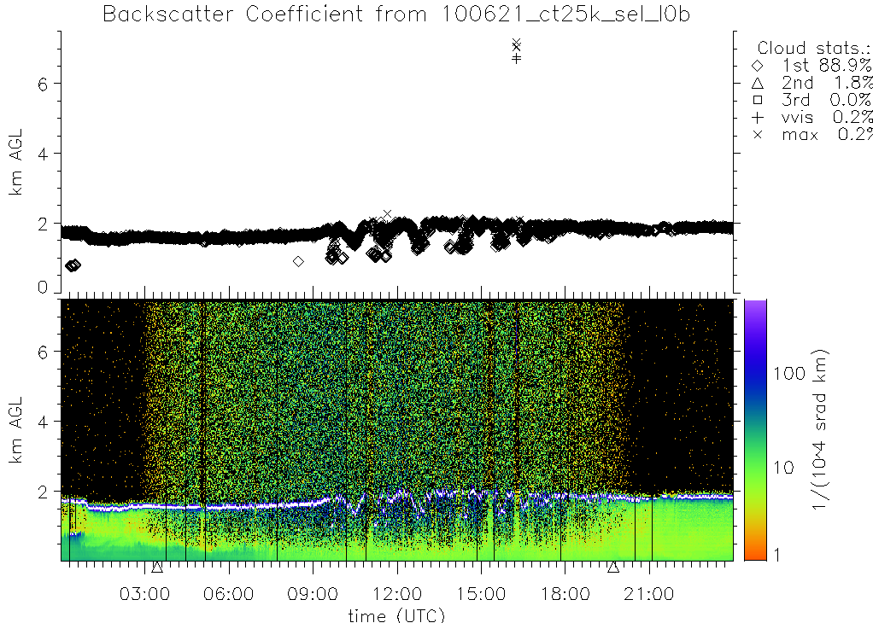This screenshot has width=873, height=623.
Task: Select the triangle marker below axis near 03:00
Action: (x=157, y=567)
